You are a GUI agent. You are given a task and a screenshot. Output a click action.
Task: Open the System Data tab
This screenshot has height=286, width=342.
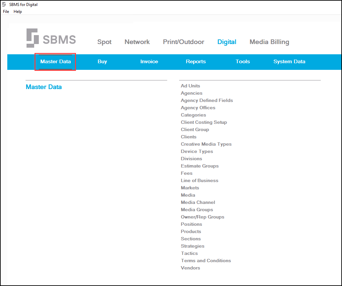click(289, 62)
